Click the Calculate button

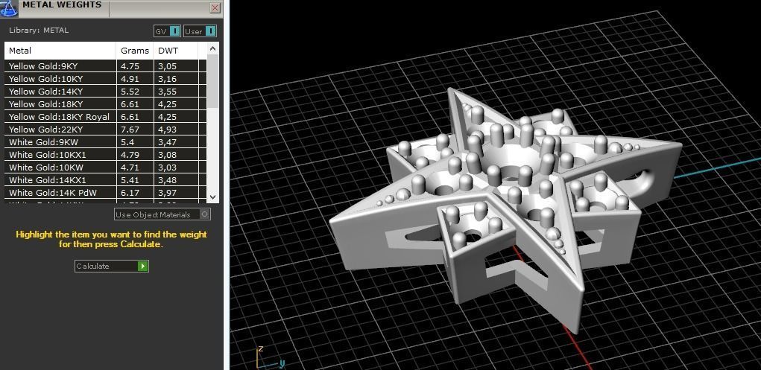tap(112, 267)
